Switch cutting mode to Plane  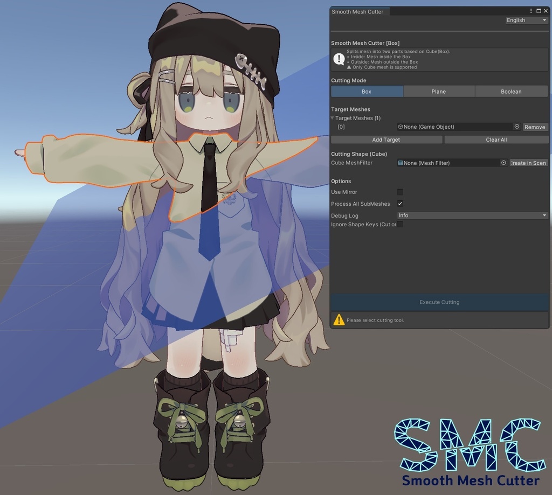439,91
